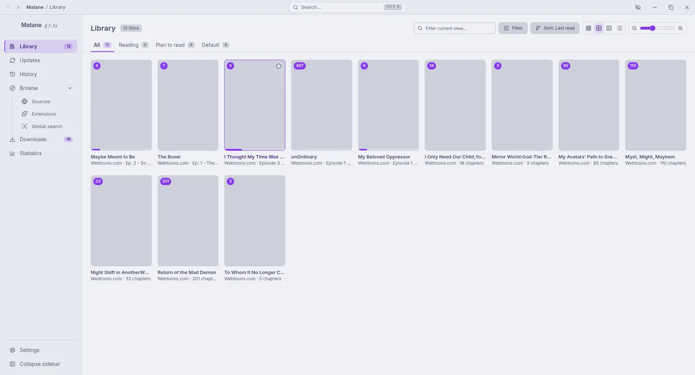Open History from the sidebar

pos(41,74)
